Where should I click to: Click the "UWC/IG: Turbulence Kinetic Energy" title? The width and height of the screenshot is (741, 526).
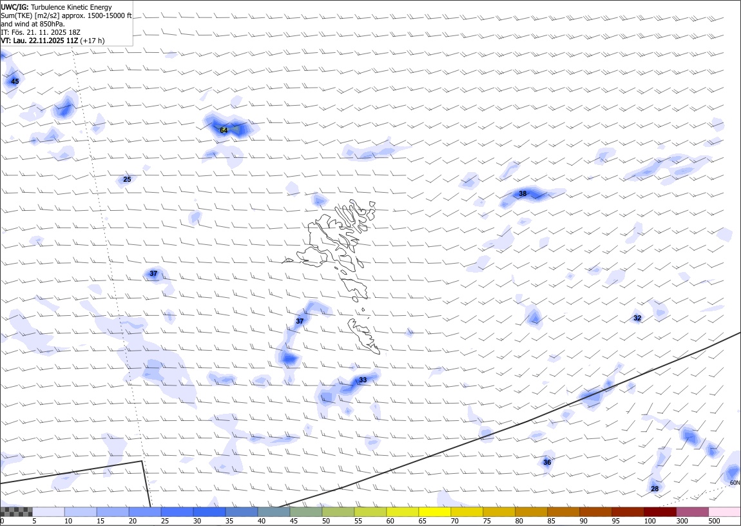click(56, 7)
